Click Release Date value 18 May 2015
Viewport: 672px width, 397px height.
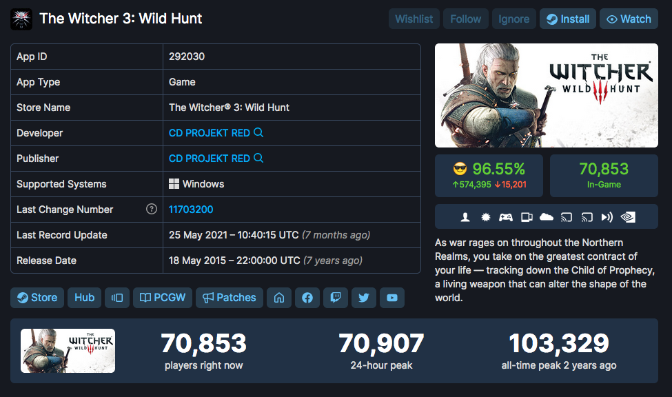pyautogui.click(x=234, y=261)
